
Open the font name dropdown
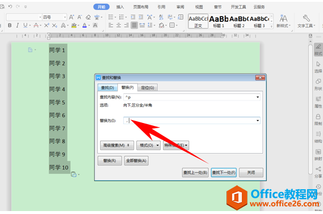coord(40,17)
